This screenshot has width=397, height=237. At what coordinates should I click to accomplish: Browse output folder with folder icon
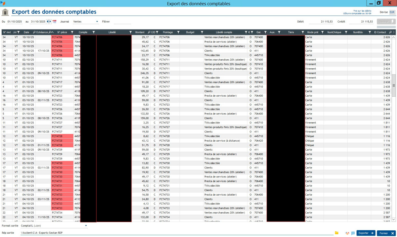coord(336,233)
